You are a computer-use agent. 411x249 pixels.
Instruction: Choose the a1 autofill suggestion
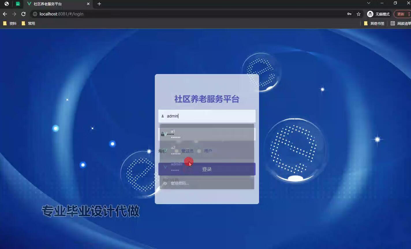[207, 134]
